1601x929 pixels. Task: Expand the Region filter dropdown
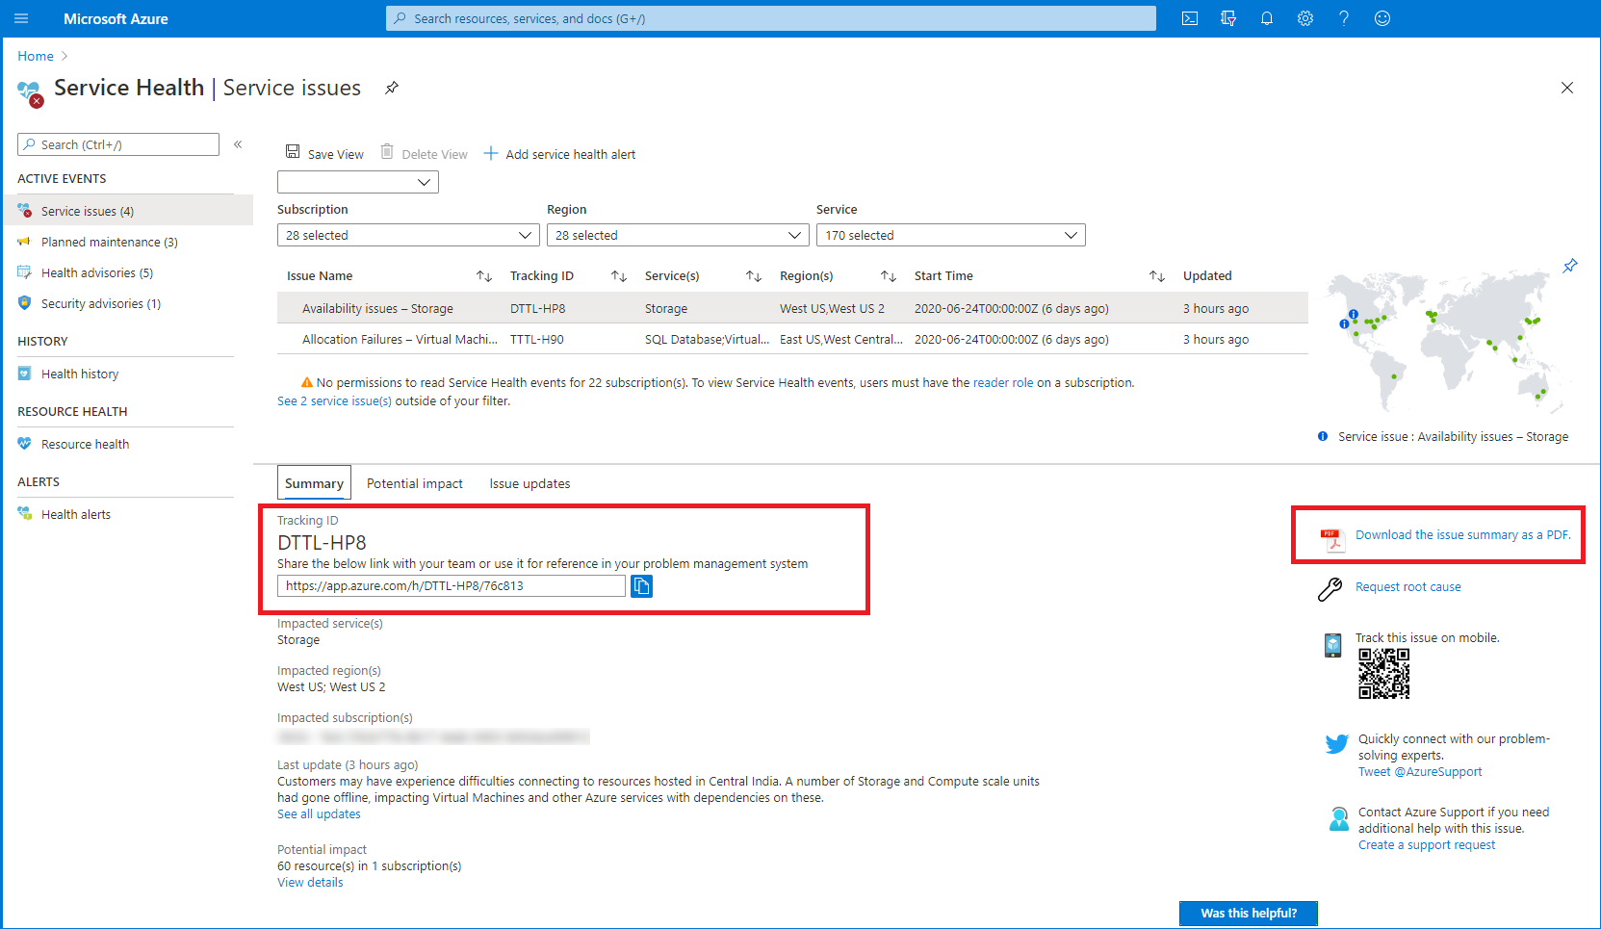tap(678, 235)
